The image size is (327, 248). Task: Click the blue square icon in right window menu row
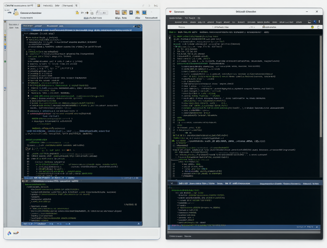[315, 22]
